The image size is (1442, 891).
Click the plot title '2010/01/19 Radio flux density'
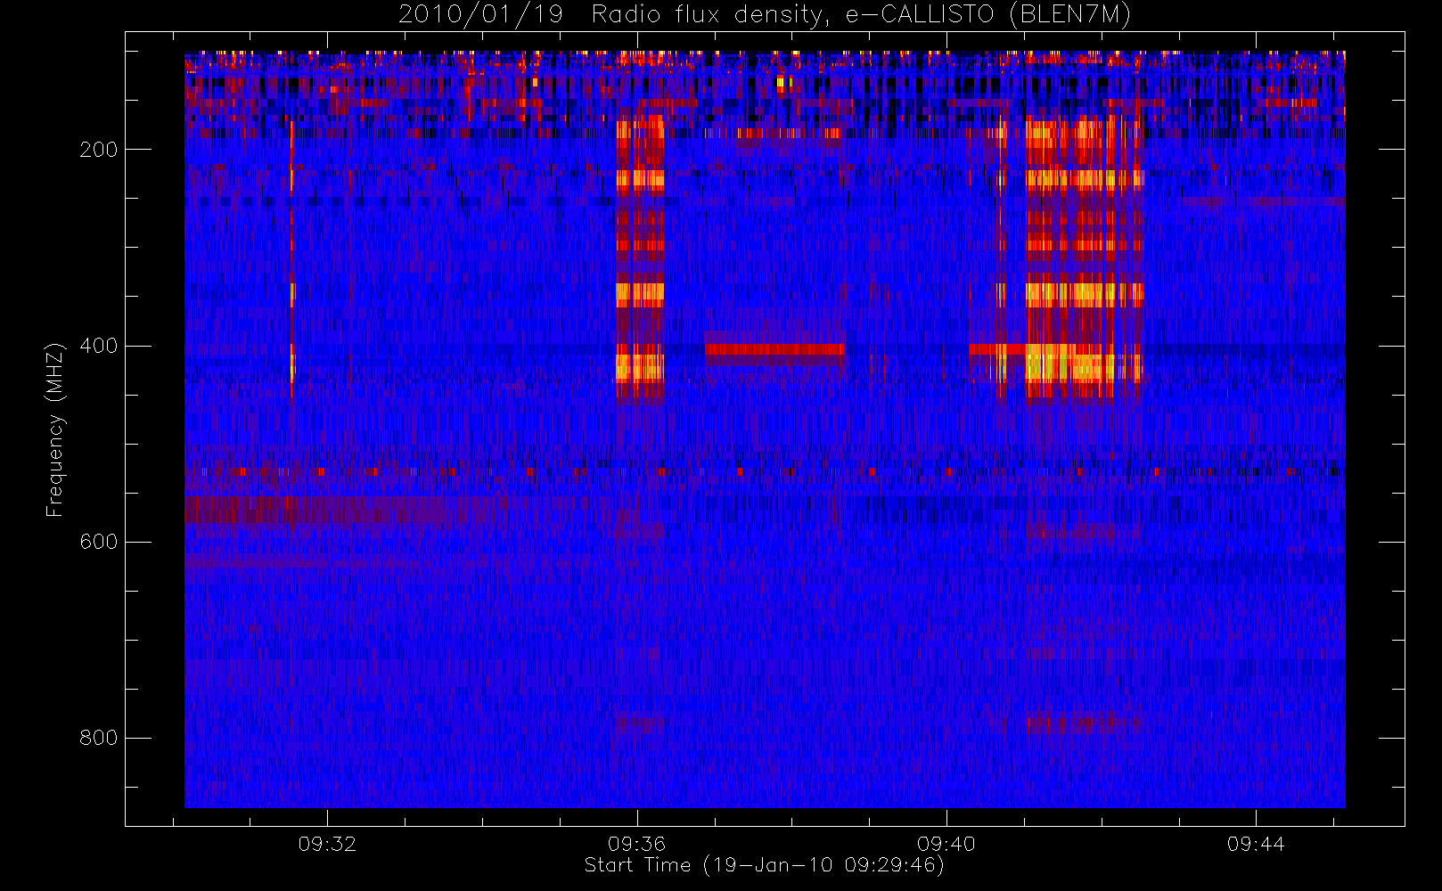click(x=764, y=14)
